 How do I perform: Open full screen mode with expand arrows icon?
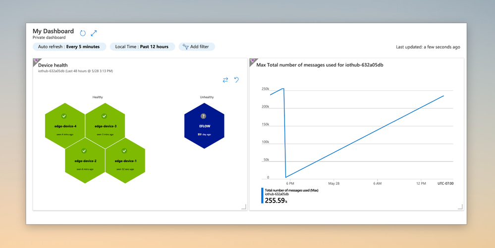pos(94,33)
